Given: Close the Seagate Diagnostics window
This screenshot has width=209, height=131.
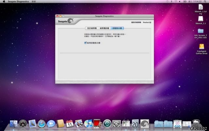Looking at the screenshot, I should [57, 16].
